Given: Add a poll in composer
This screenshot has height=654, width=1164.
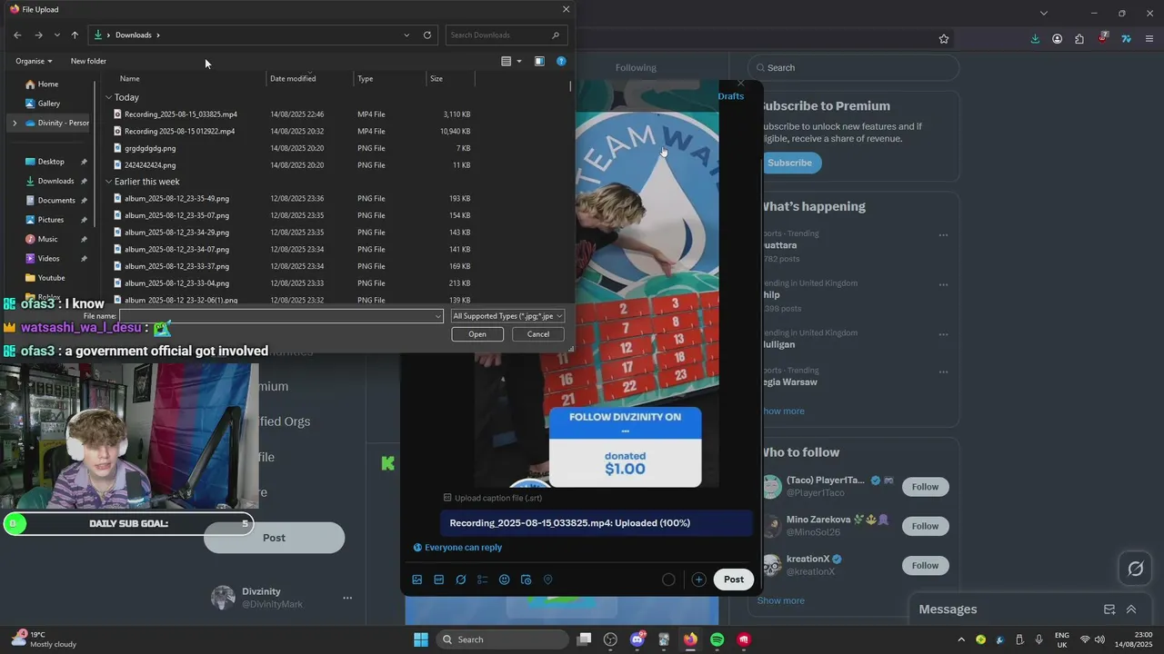Looking at the screenshot, I should coord(483,580).
